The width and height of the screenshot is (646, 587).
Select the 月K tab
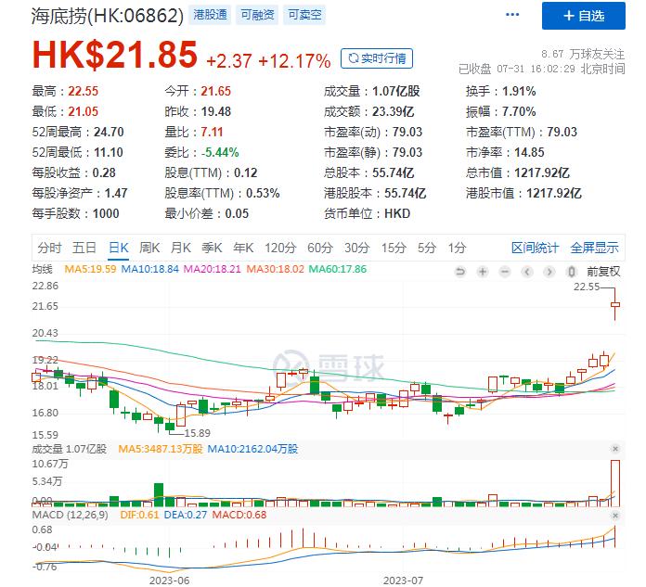tap(180, 248)
